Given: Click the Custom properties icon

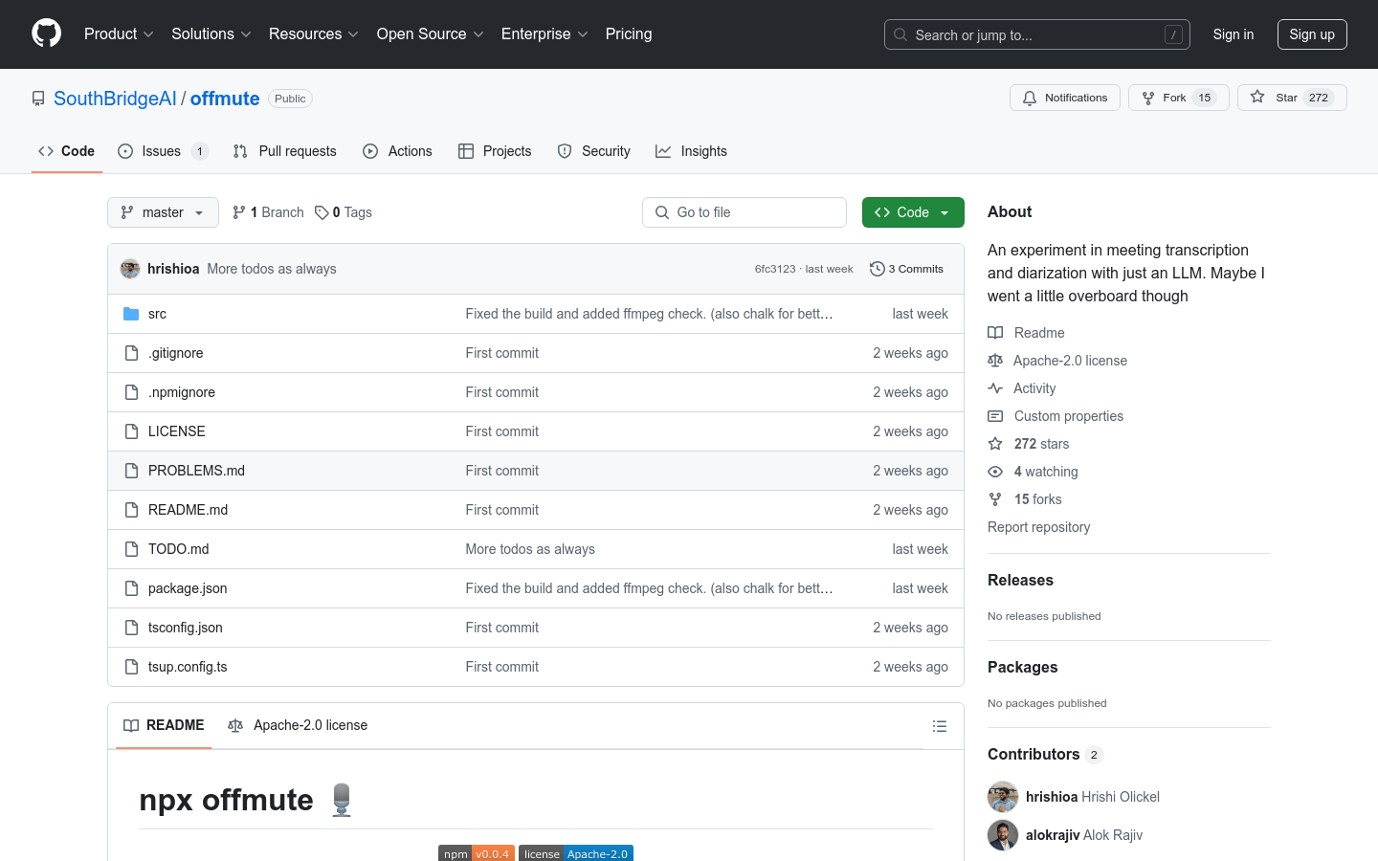Looking at the screenshot, I should [x=995, y=416].
